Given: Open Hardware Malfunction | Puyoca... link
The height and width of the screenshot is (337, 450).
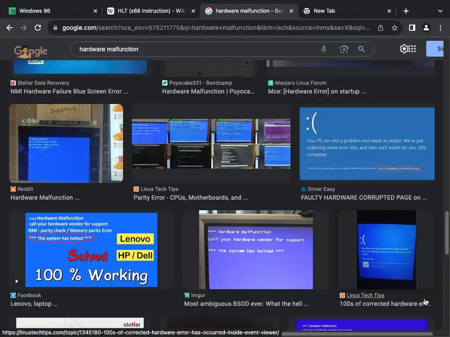Looking at the screenshot, I should (x=208, y=91).
